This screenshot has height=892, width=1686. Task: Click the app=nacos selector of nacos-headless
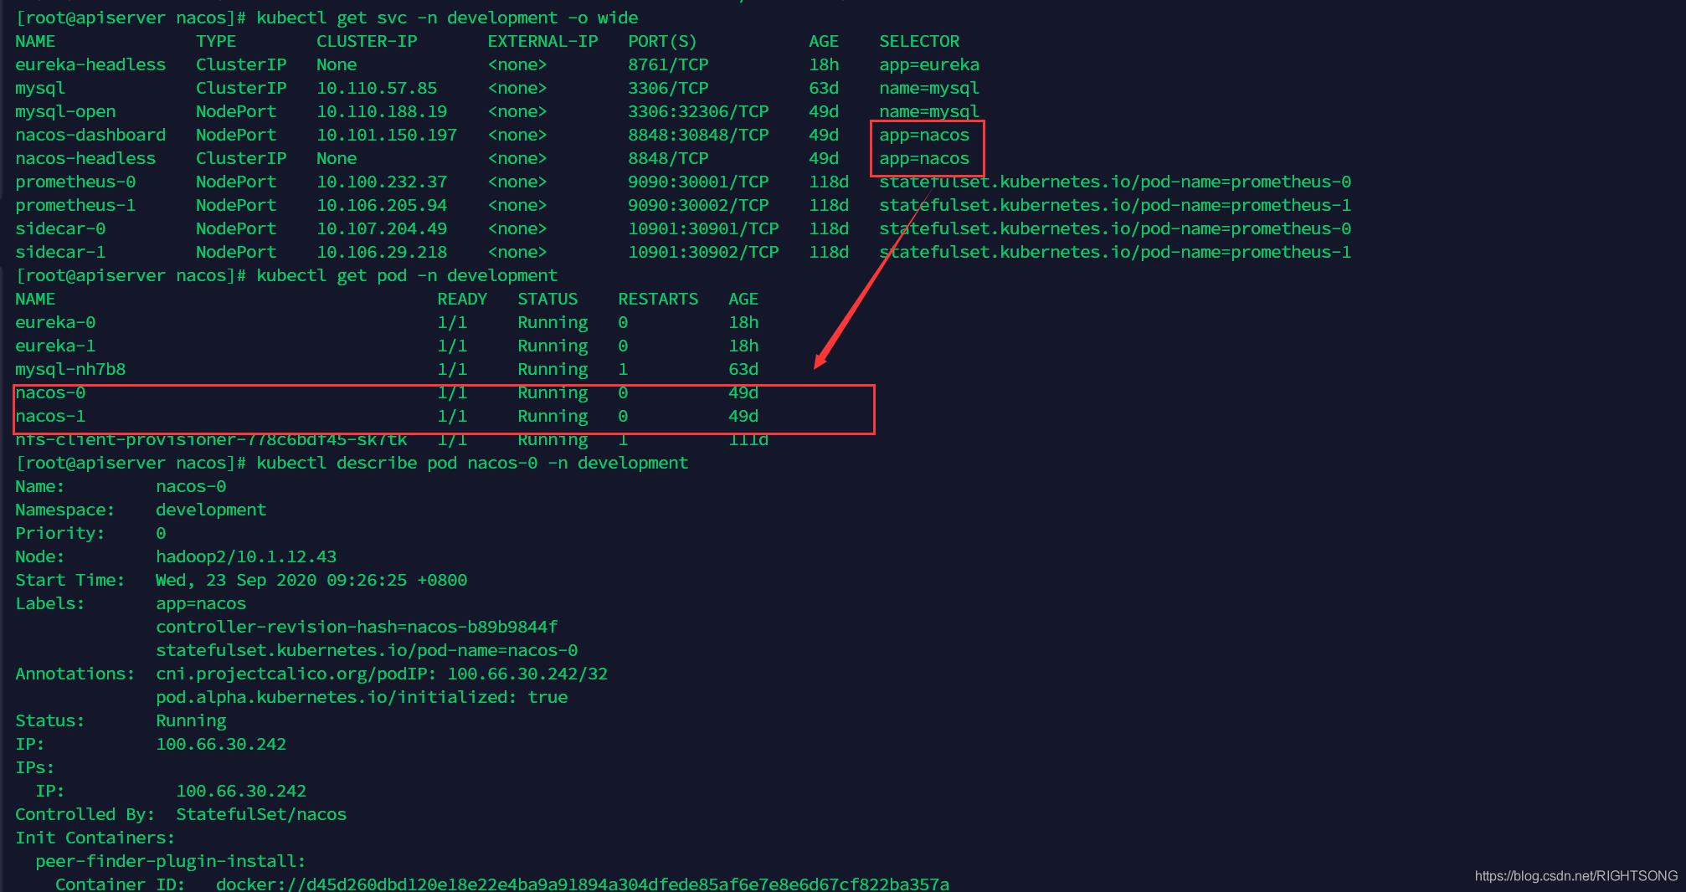[x=924, y=158]
